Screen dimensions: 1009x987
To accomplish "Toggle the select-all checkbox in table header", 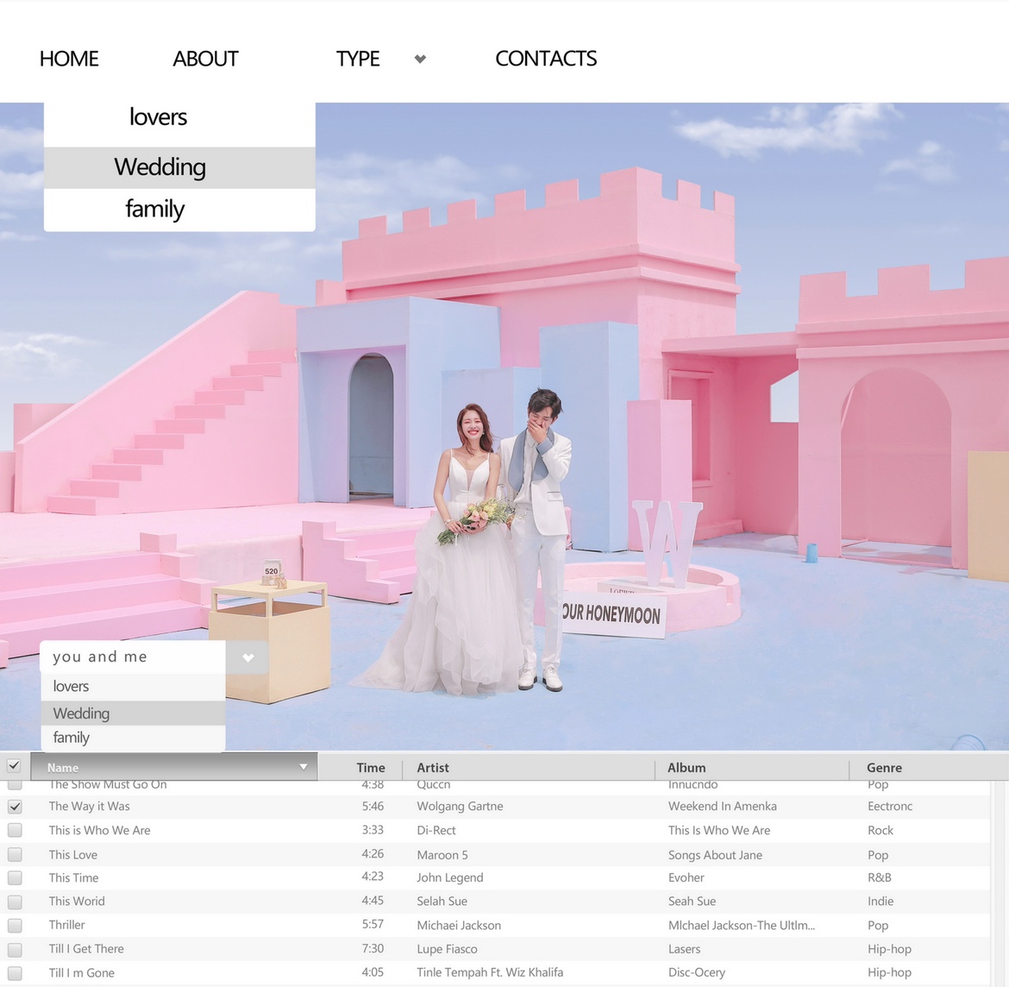I will [14, 765].
